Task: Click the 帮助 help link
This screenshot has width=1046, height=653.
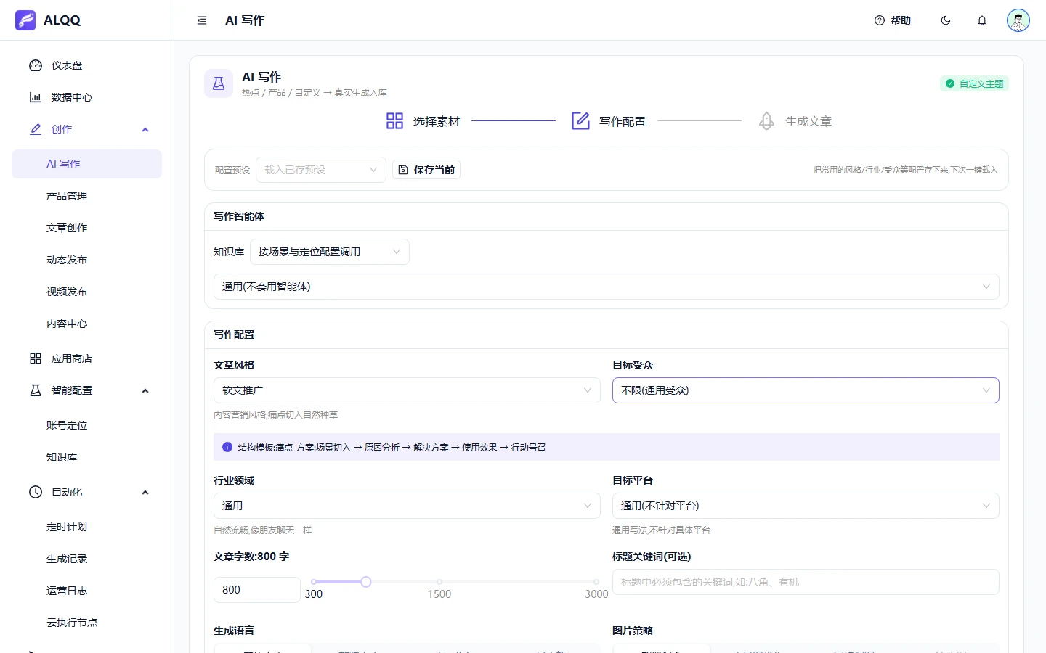Action: [x=893, y=20]
